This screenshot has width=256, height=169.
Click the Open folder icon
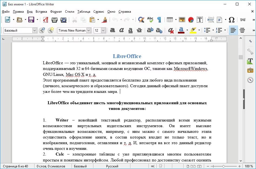tap(20, 20)
